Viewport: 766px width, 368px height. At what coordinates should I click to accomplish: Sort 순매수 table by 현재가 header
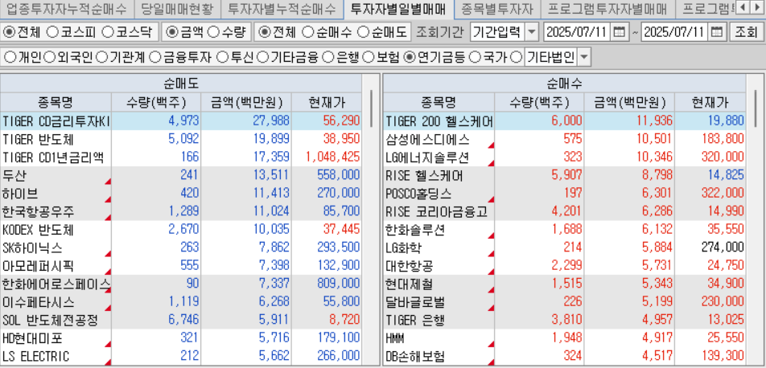710,103
